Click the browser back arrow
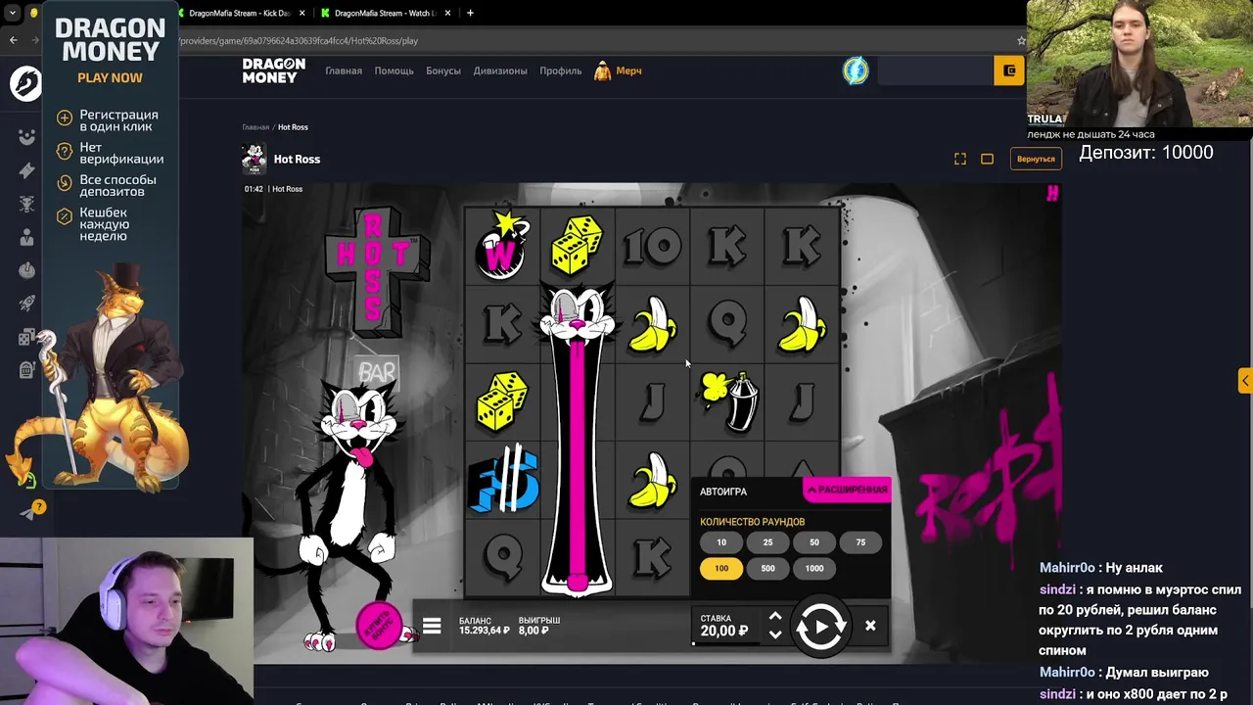 [x=13, y=40]
